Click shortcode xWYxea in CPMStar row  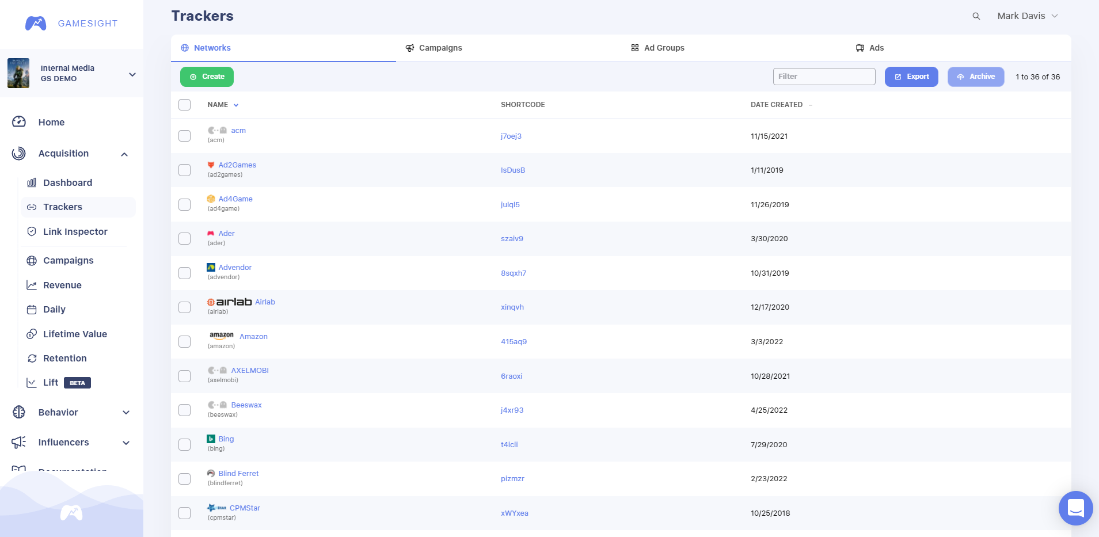coord(515,513)
